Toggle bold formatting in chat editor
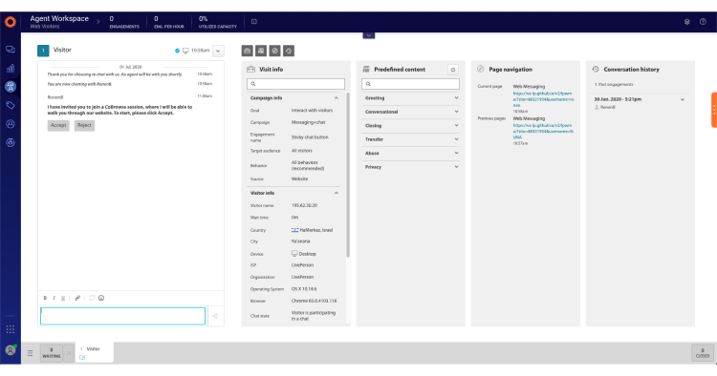This screenshot has width=717, height=376. [45, 298]
